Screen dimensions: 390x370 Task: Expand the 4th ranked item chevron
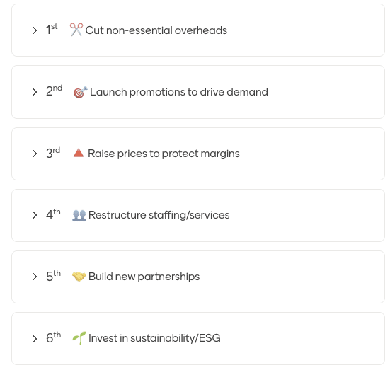coord(35,215)
